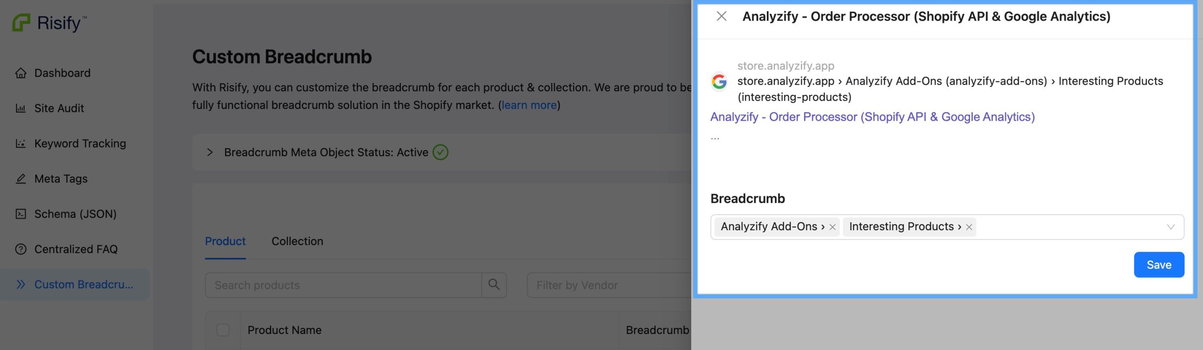
Task: Open Dashboard home icon
Action: 21,73
